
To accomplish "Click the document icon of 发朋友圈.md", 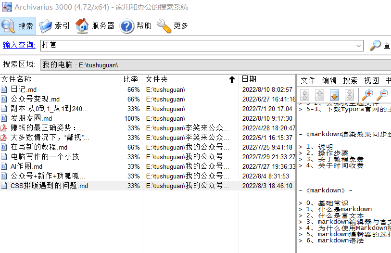I will [4, 118].
